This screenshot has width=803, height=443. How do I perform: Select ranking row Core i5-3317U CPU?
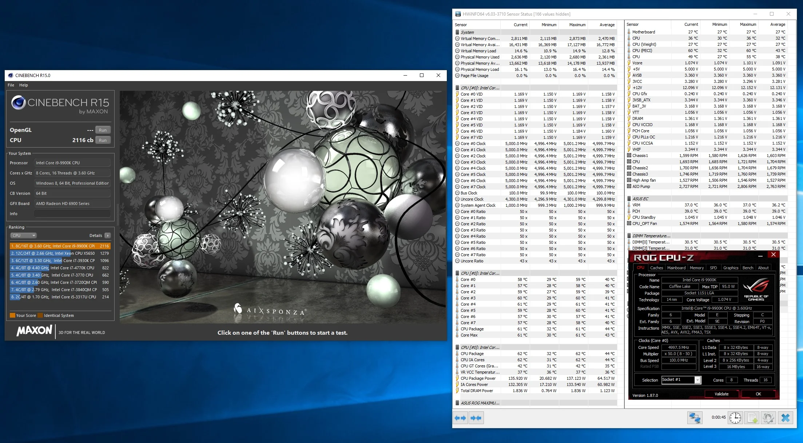pyautogui.click(x=60, y=297)
